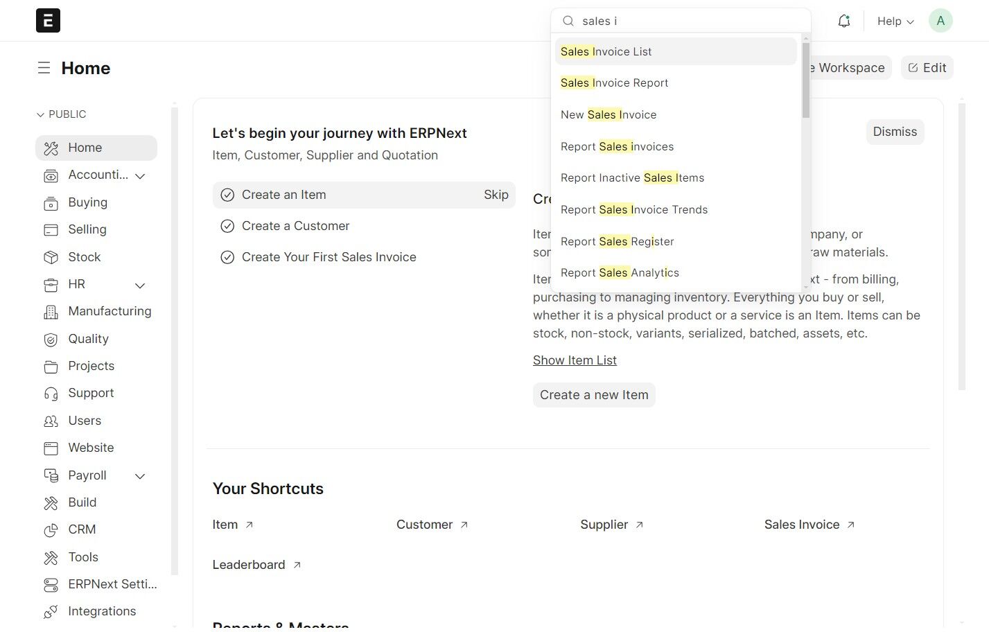The height and width of the screenshot is (632, 989).
Task: Open the Show Item List link
Action: [x=575, y=360]
